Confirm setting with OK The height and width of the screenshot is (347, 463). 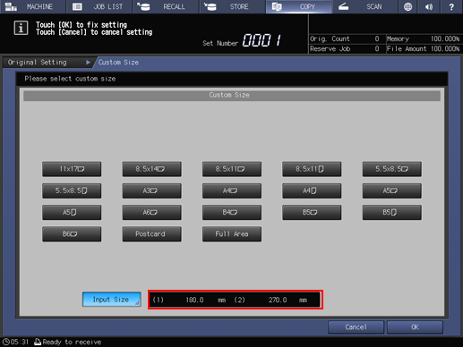pyautogui.click(x=415, y=327)
